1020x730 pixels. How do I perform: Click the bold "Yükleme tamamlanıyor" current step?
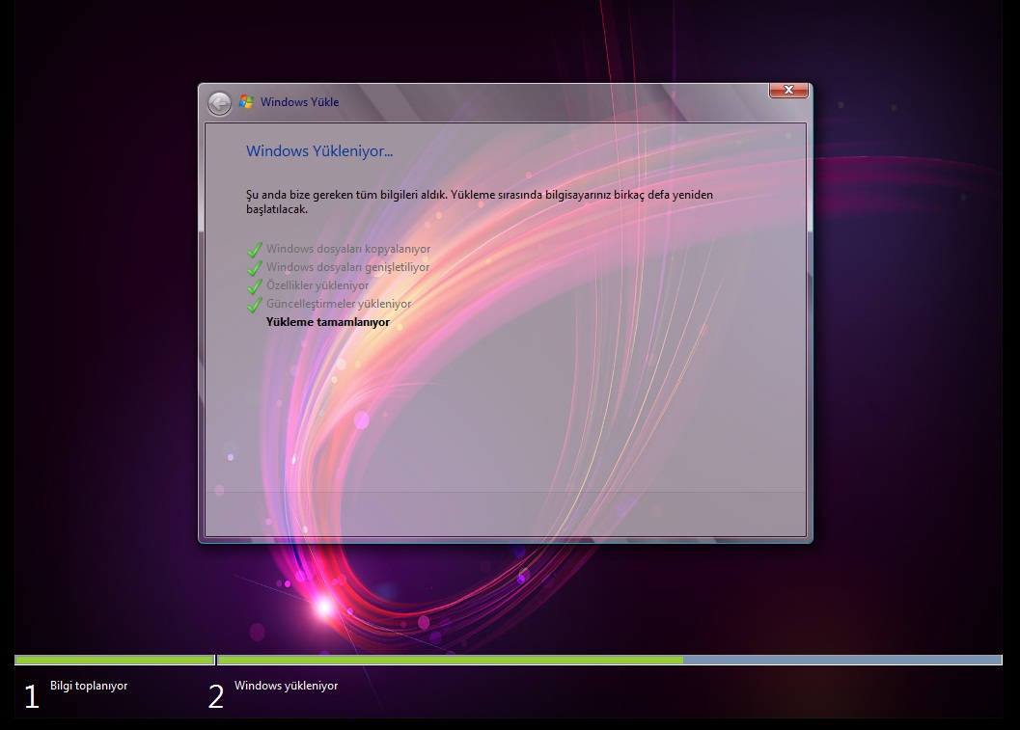(x=327, y=322)
